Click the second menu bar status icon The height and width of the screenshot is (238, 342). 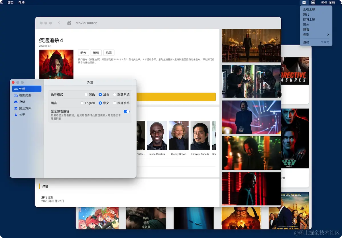(313, 2)
